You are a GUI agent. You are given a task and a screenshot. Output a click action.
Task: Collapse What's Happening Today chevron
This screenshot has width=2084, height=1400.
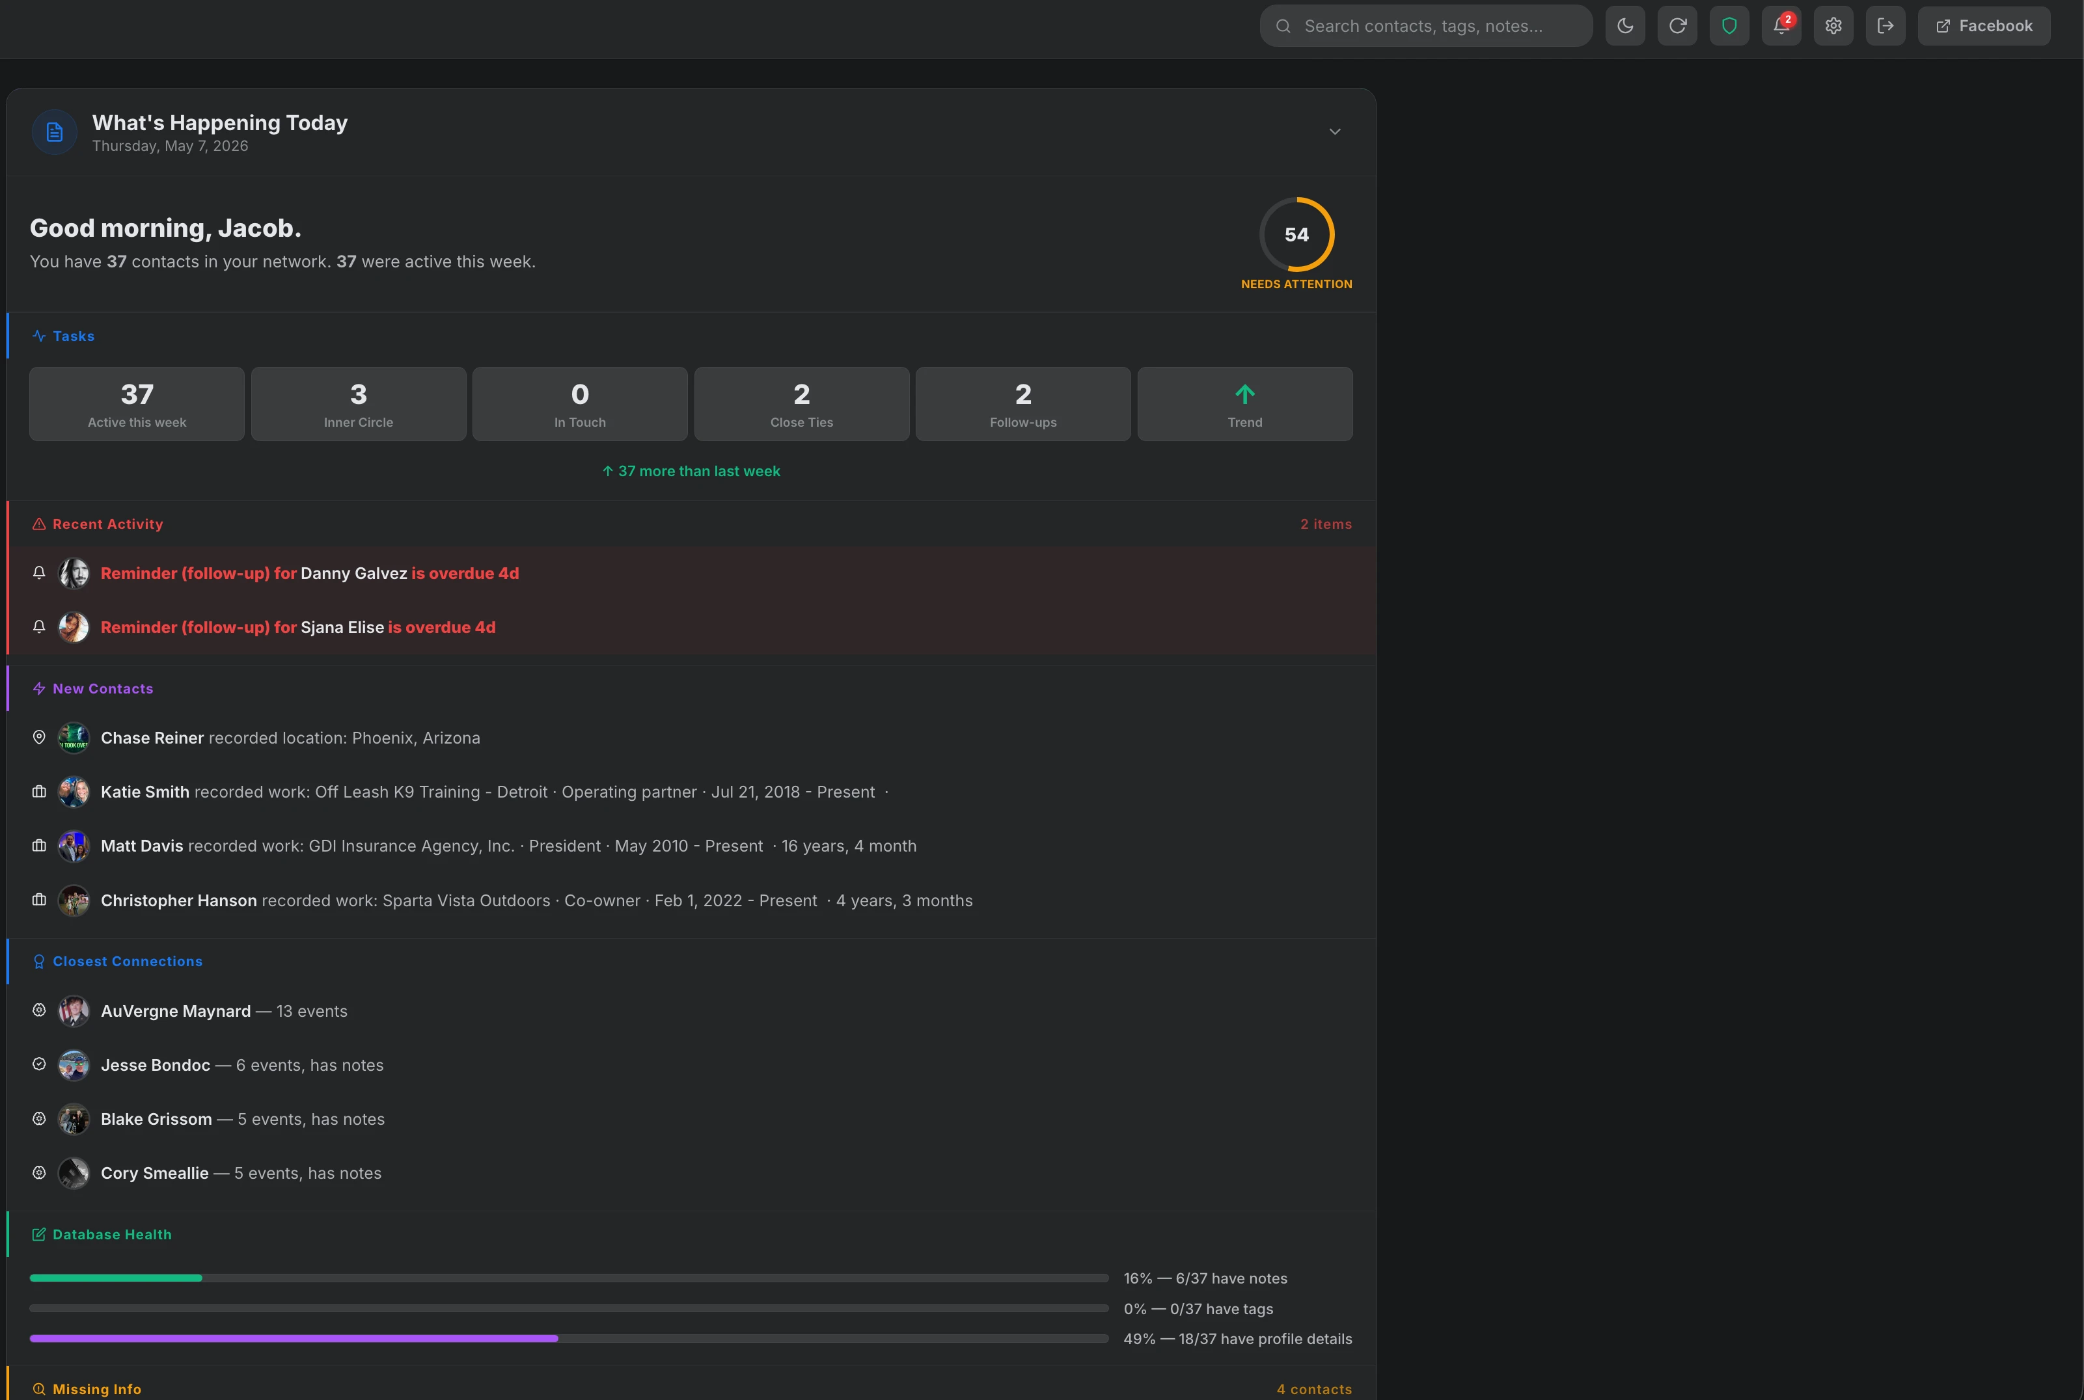[1334, 131]
